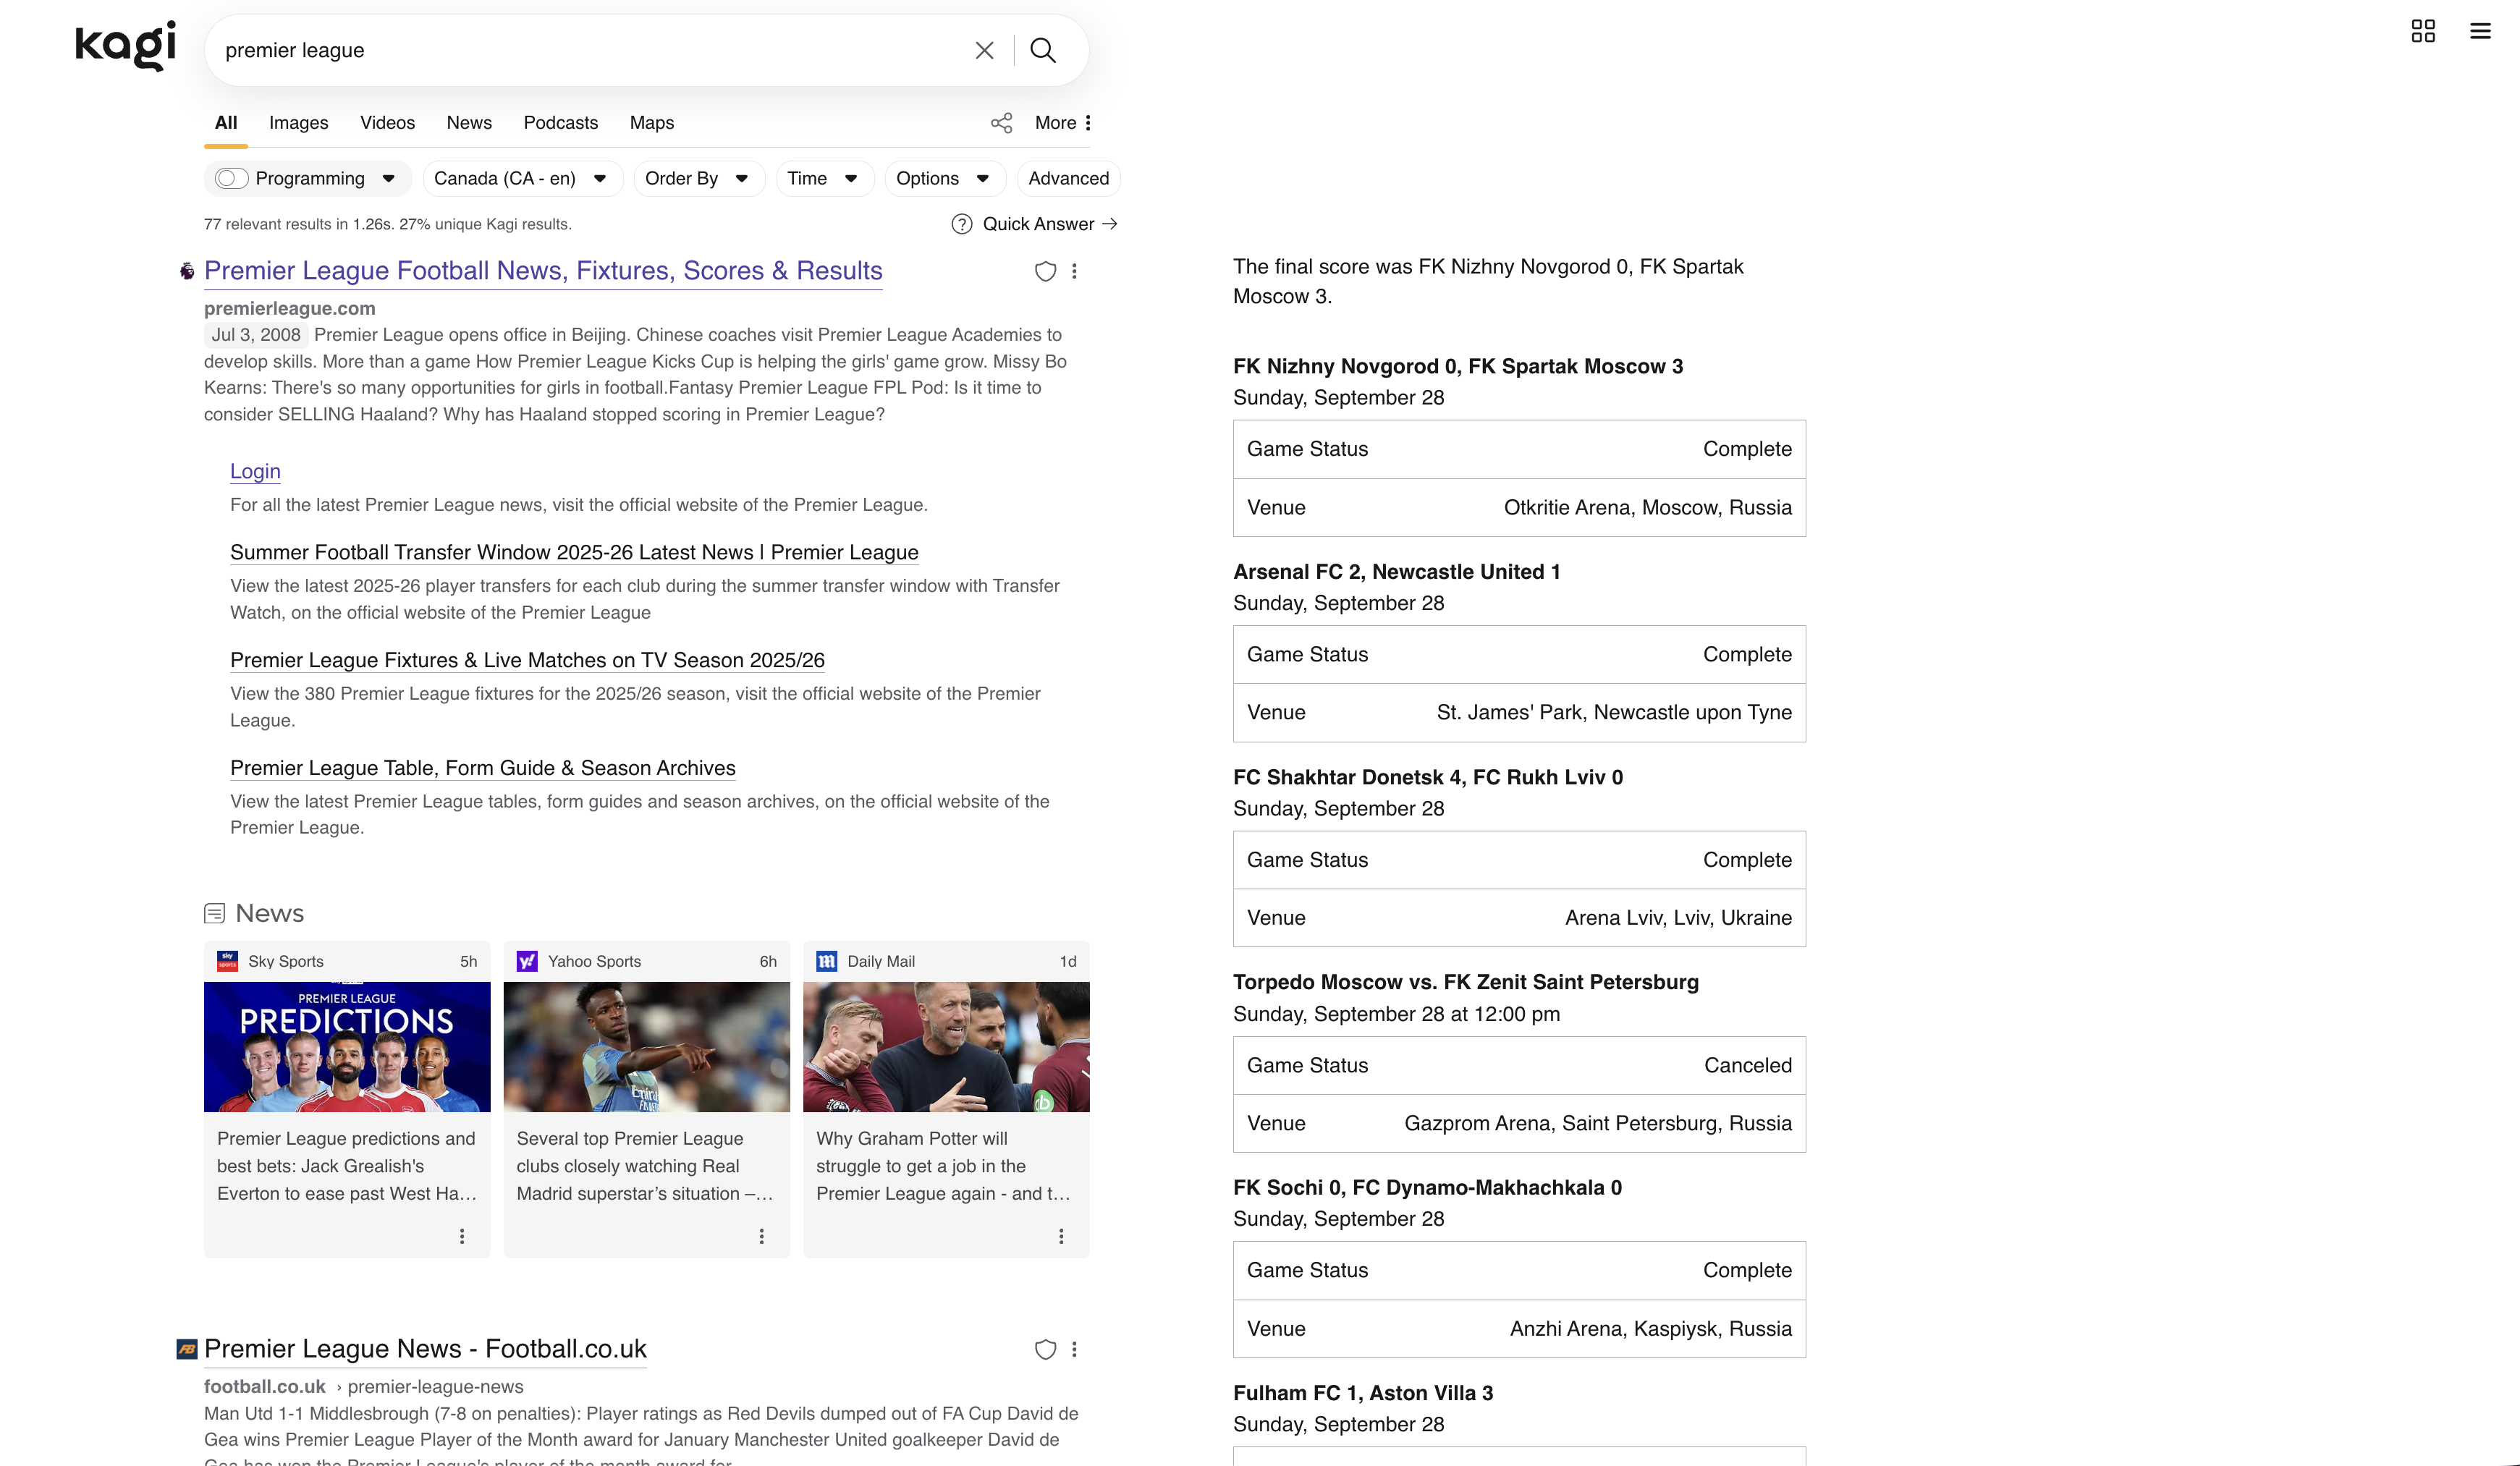
Task: Click the magnifying glass search icon
Action: 1042,50
